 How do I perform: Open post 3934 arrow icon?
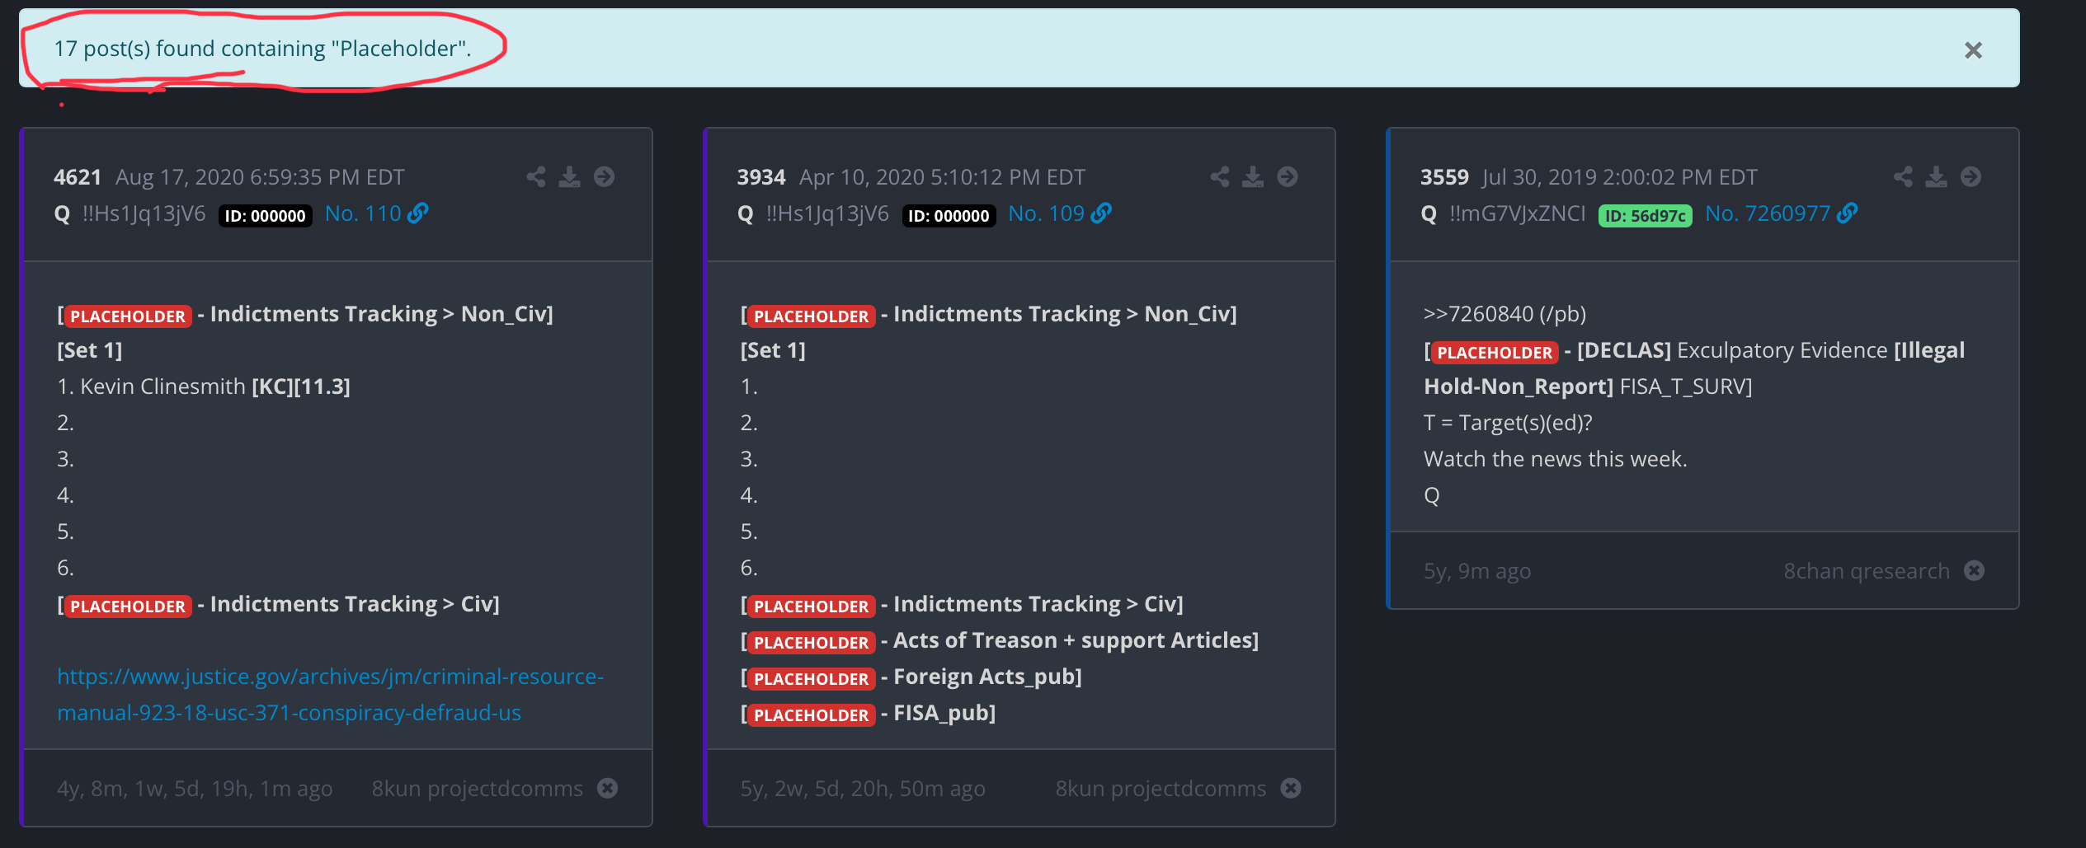pos(1288,176)
